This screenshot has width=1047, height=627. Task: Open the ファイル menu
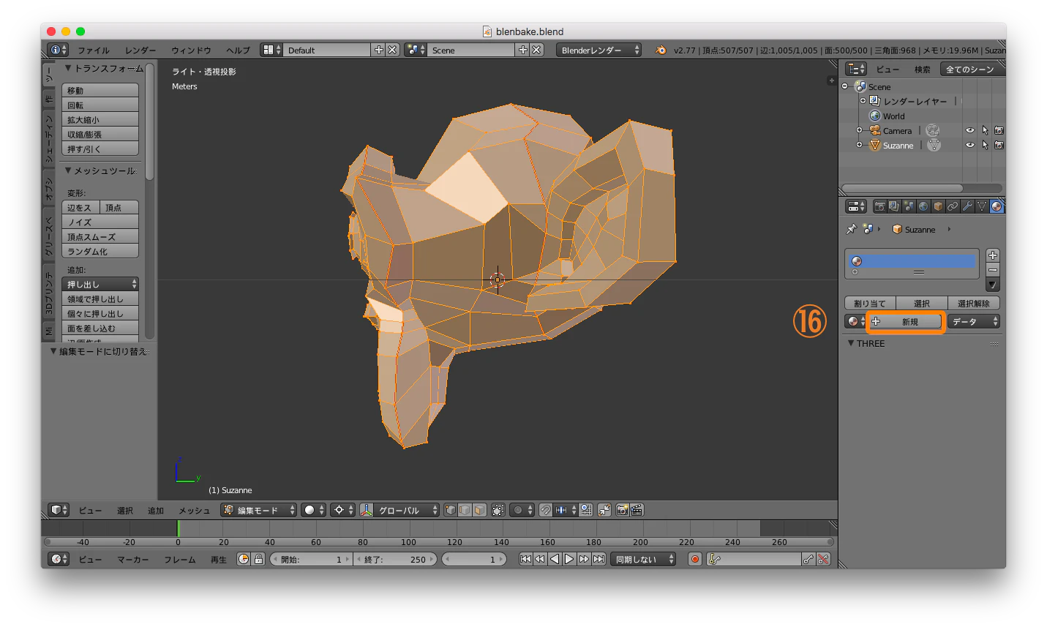click(x=94, y=50)
